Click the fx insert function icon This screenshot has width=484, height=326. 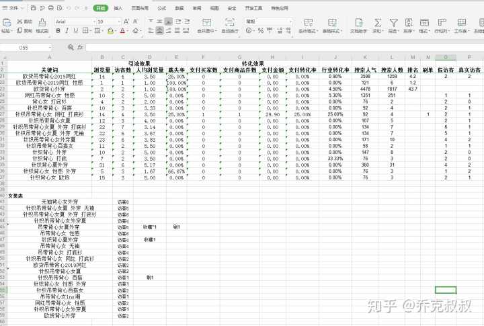[x=80, y=47]
